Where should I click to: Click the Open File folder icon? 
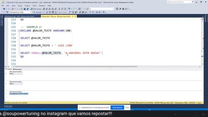click(x=22, y=9)
